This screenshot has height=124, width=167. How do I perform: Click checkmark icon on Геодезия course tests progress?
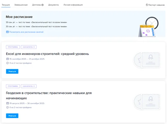pyautogui.click(x=8, y=107)
